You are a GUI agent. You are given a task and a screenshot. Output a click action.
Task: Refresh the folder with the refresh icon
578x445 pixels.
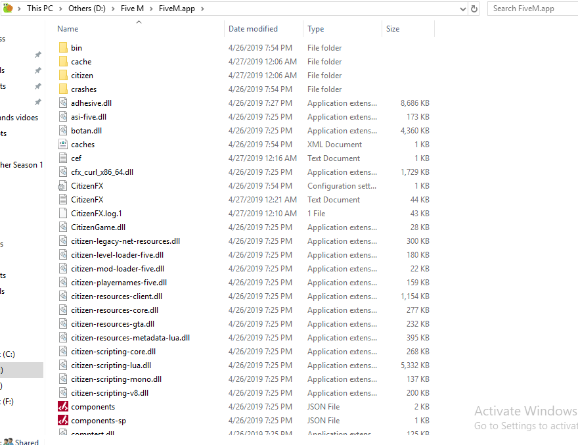(x=474, y=9)
